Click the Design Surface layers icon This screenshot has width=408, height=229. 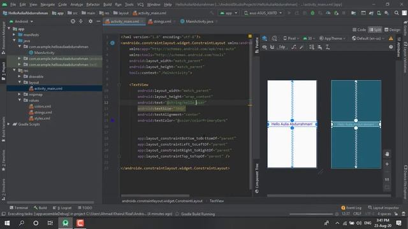click(x=265, y=38)
